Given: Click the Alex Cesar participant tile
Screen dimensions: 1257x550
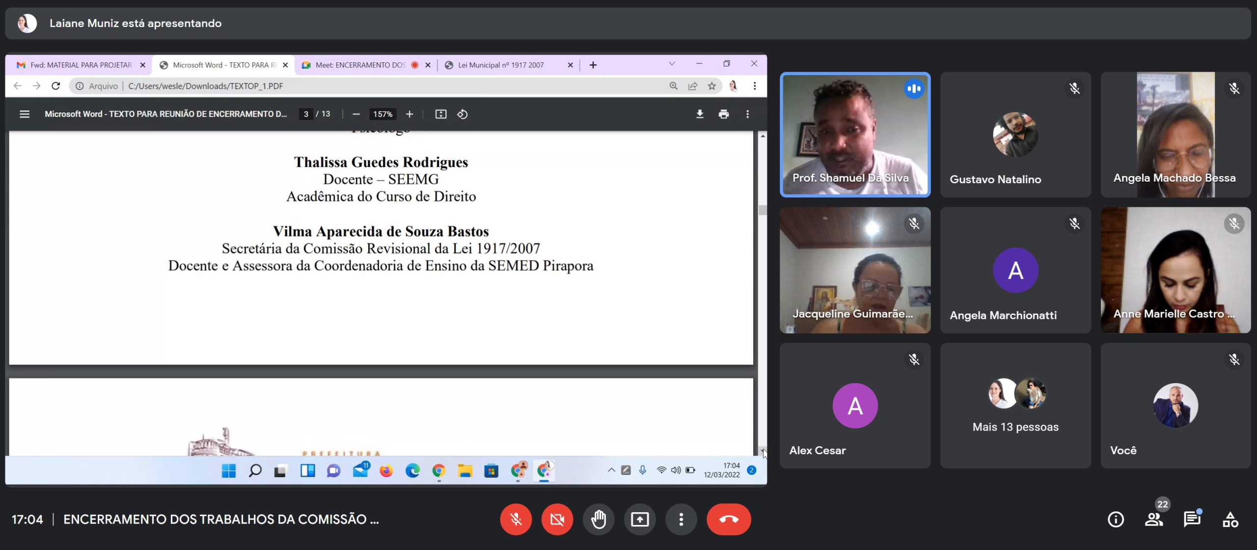Looking at the screenshot, I should point(855,406).
